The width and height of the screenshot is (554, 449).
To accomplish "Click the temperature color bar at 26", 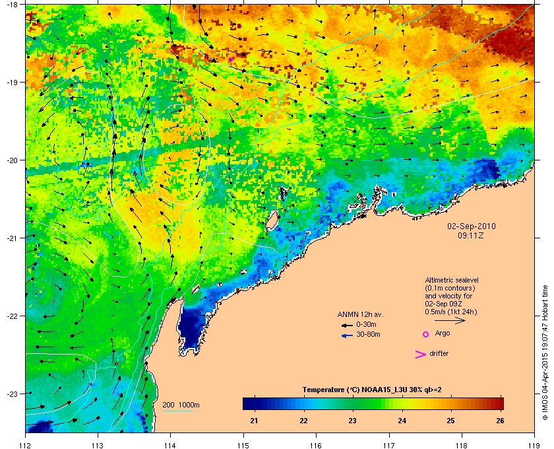I will point(500,403).
